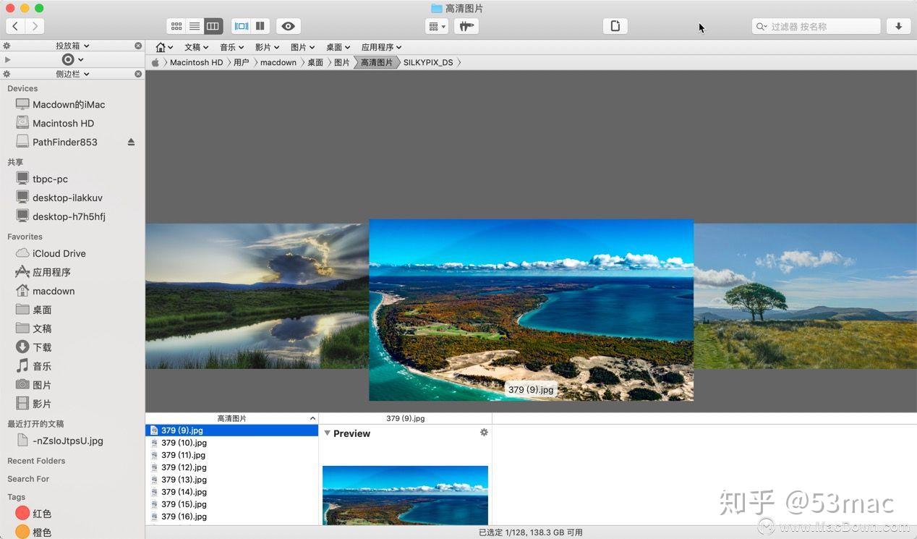Toggle download arrow panel at toolbar right
917x539 pixels.
pyautogui.click(x=898, y=26)
